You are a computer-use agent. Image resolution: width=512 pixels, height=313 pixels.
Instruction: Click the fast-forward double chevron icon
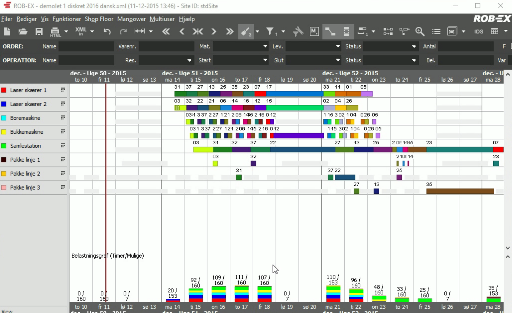pyautogui.click(x=230, y=31)
